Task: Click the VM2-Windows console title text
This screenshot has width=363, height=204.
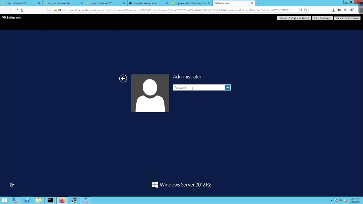Action: tap(11, 18)
